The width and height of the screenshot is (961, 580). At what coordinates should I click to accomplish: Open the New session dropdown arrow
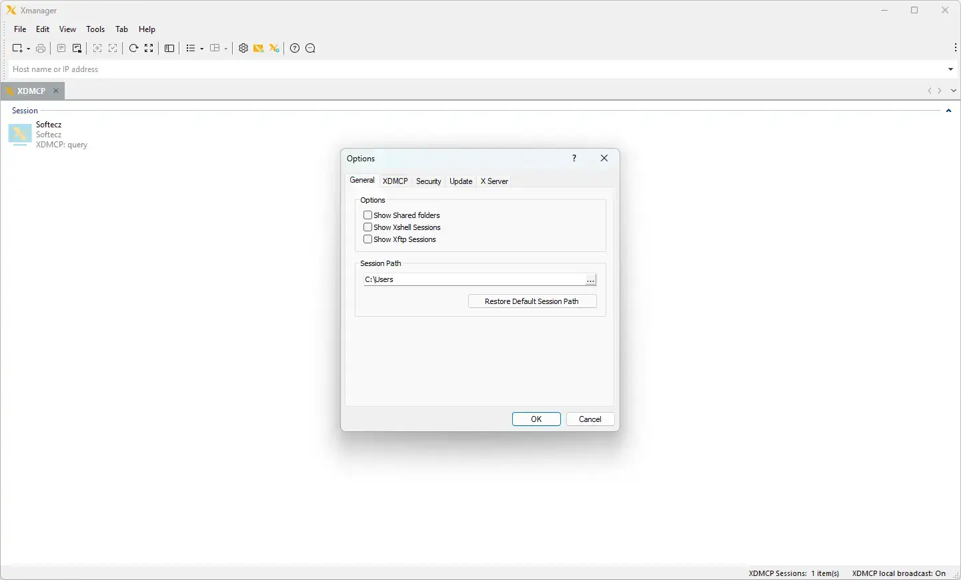(28, 49)
